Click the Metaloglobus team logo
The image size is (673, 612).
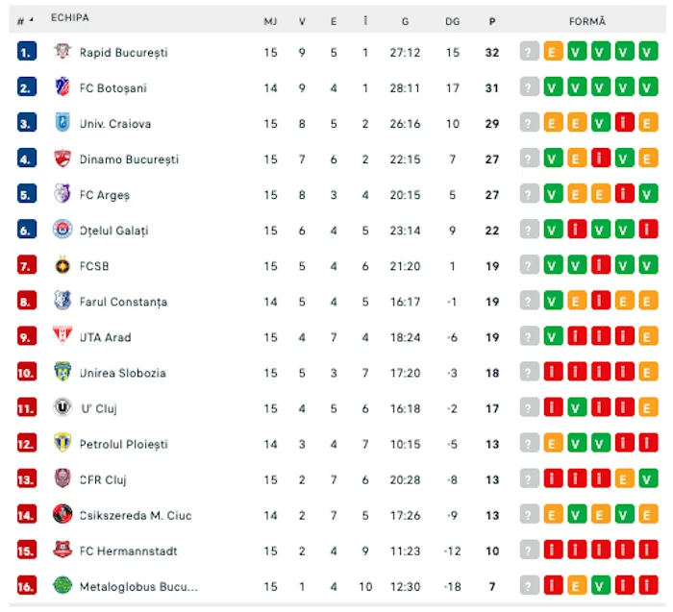tap(62, 585)
